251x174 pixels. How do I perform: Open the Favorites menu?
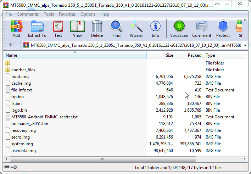[67, 14]
